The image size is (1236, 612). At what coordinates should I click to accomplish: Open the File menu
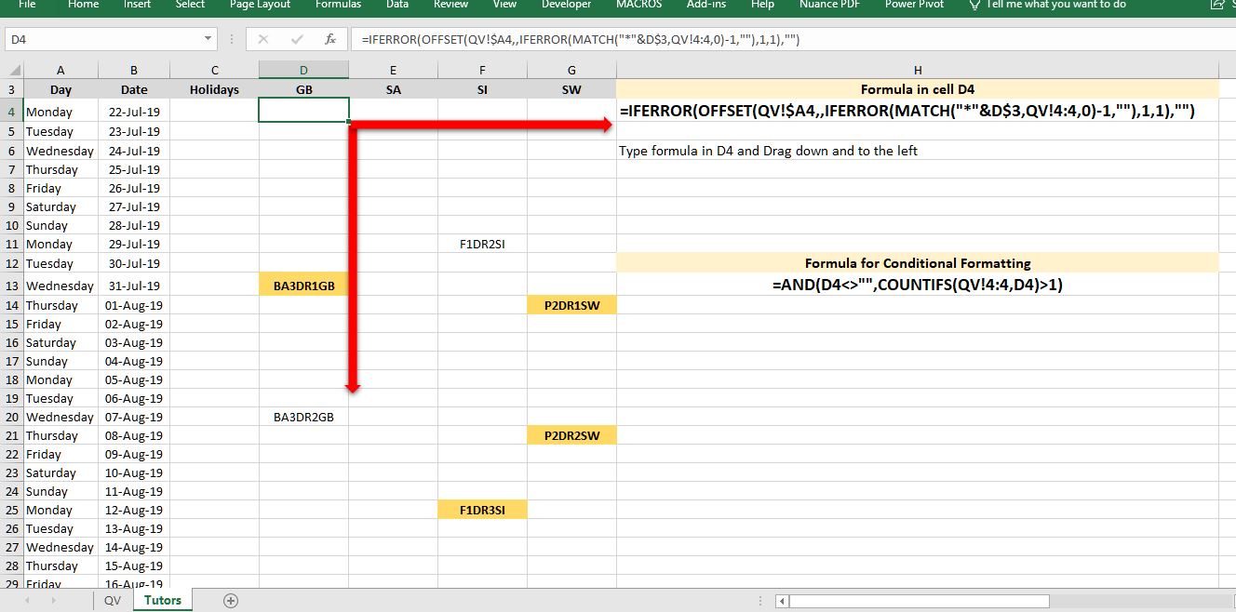pyautogui.click(x=27, y=5)
